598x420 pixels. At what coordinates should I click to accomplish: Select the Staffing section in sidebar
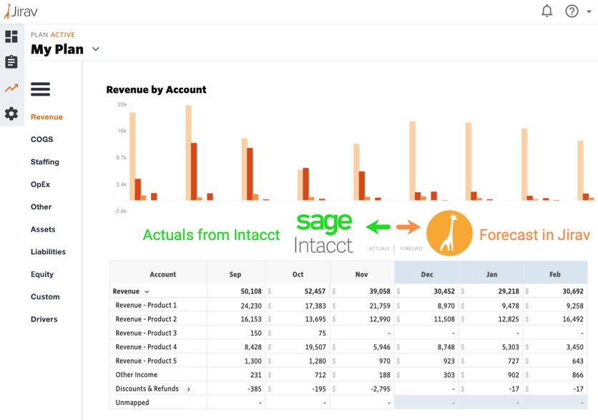point(44,161)
